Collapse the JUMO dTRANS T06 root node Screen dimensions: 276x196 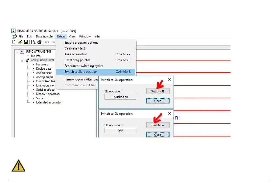[17, 52]
